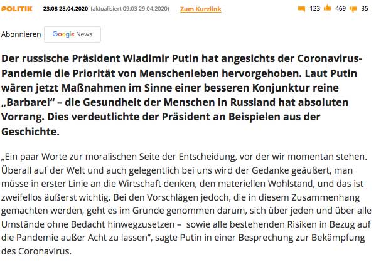This screenshot has width=381, height=262.
Task: Dislike the article with thumbs-down icon
Action: tap(354, 9)
